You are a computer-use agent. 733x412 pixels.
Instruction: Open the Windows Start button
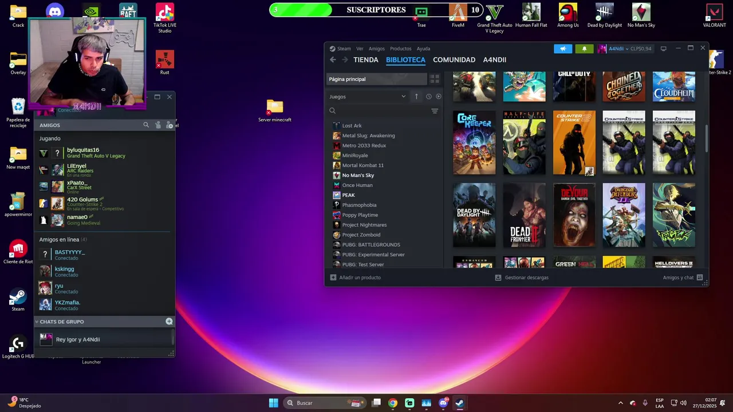[x=274, y=403]
